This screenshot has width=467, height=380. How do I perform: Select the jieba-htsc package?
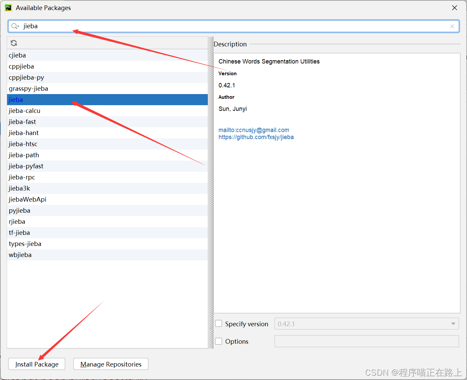108,144
